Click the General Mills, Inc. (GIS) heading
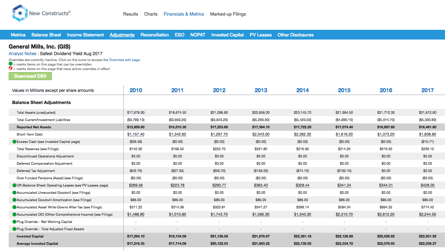The image size is (445, 251). point(40,46)
